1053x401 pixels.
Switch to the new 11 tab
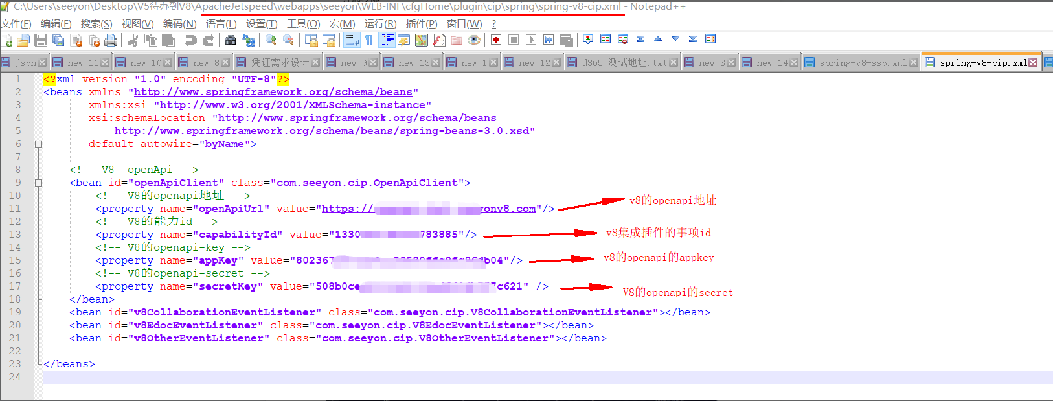coord(81,63)
